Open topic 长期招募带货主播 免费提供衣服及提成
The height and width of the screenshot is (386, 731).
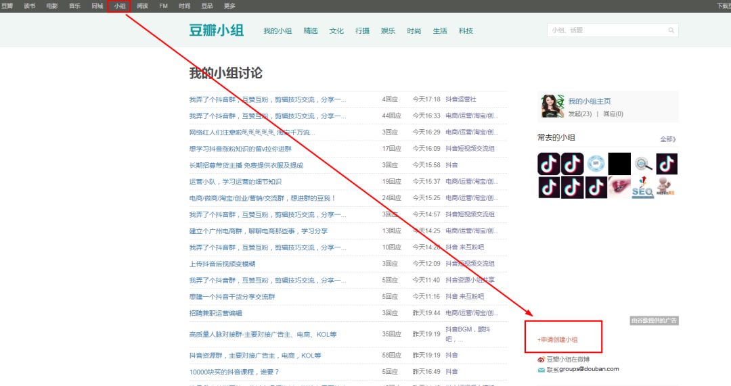click(x=246, y=166)
